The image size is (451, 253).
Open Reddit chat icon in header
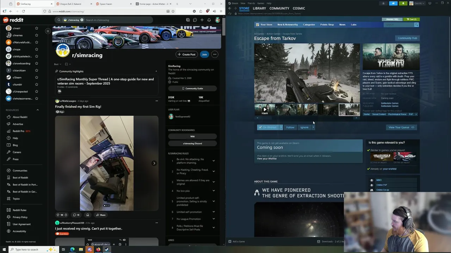click(195, 20)
